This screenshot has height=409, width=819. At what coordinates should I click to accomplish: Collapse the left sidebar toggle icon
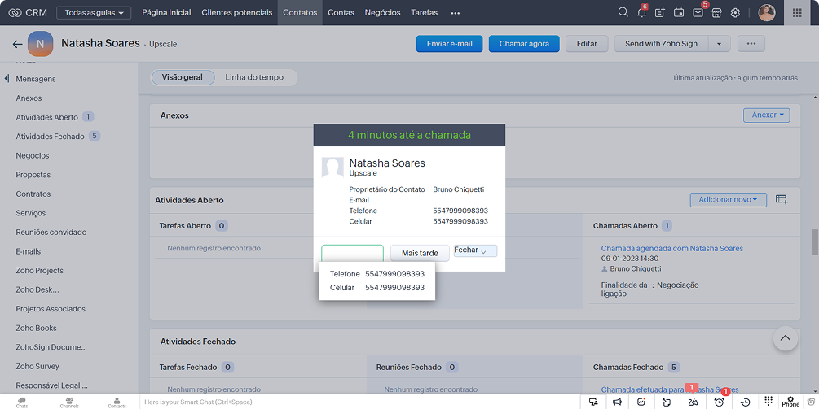point(7,79)
